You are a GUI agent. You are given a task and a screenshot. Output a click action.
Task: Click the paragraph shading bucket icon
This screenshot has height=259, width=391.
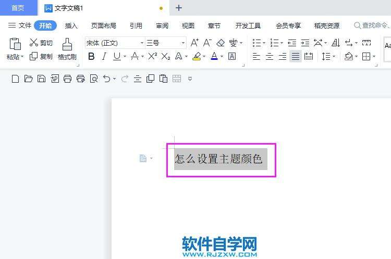[349, 57]
